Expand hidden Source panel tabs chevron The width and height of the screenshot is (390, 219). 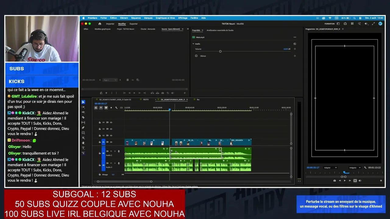click(188, 29)
